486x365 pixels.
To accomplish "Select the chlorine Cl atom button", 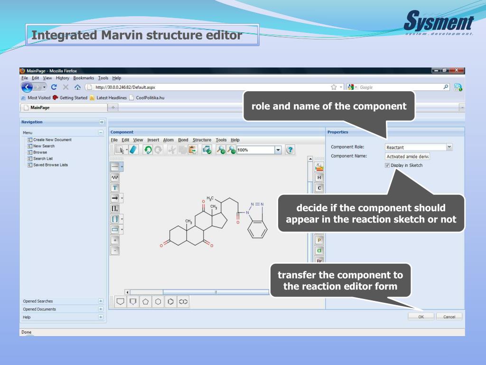I will tap(319, 251).
